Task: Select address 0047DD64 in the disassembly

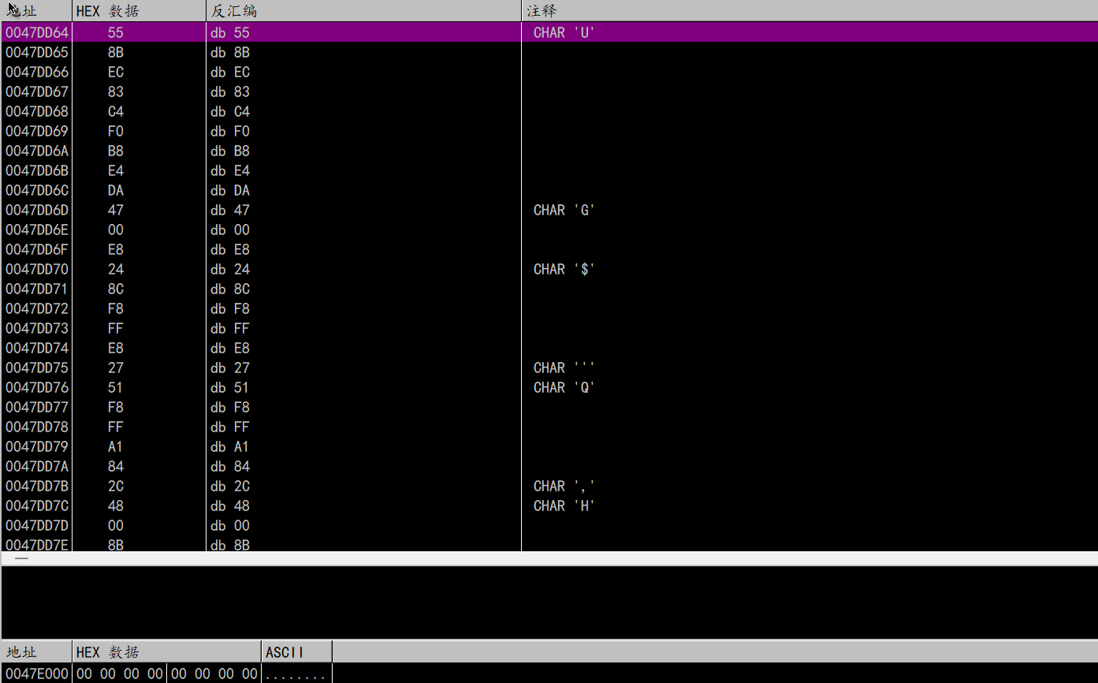Action: [x=37, y=32]
